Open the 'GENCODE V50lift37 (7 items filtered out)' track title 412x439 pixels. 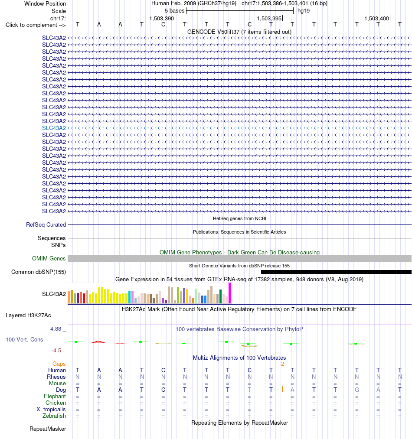coord(239,32)
